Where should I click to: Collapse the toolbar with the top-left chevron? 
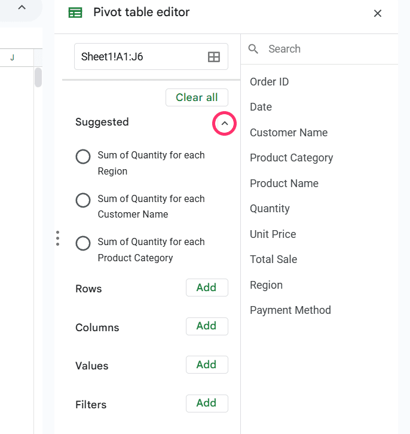pyautogui.click(x=22, y=8)
